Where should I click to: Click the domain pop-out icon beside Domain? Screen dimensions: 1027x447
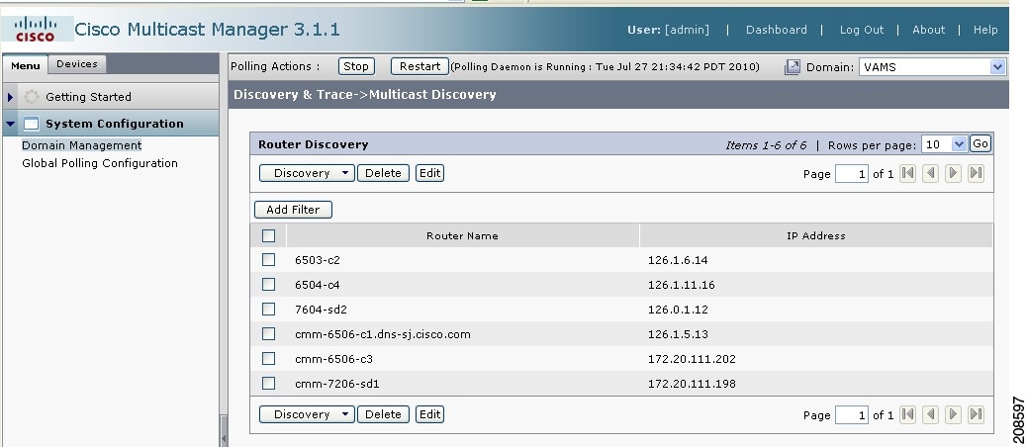792,67
